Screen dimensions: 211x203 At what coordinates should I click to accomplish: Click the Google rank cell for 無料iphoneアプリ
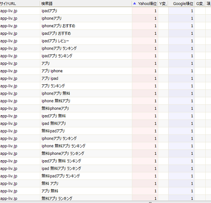182,108
